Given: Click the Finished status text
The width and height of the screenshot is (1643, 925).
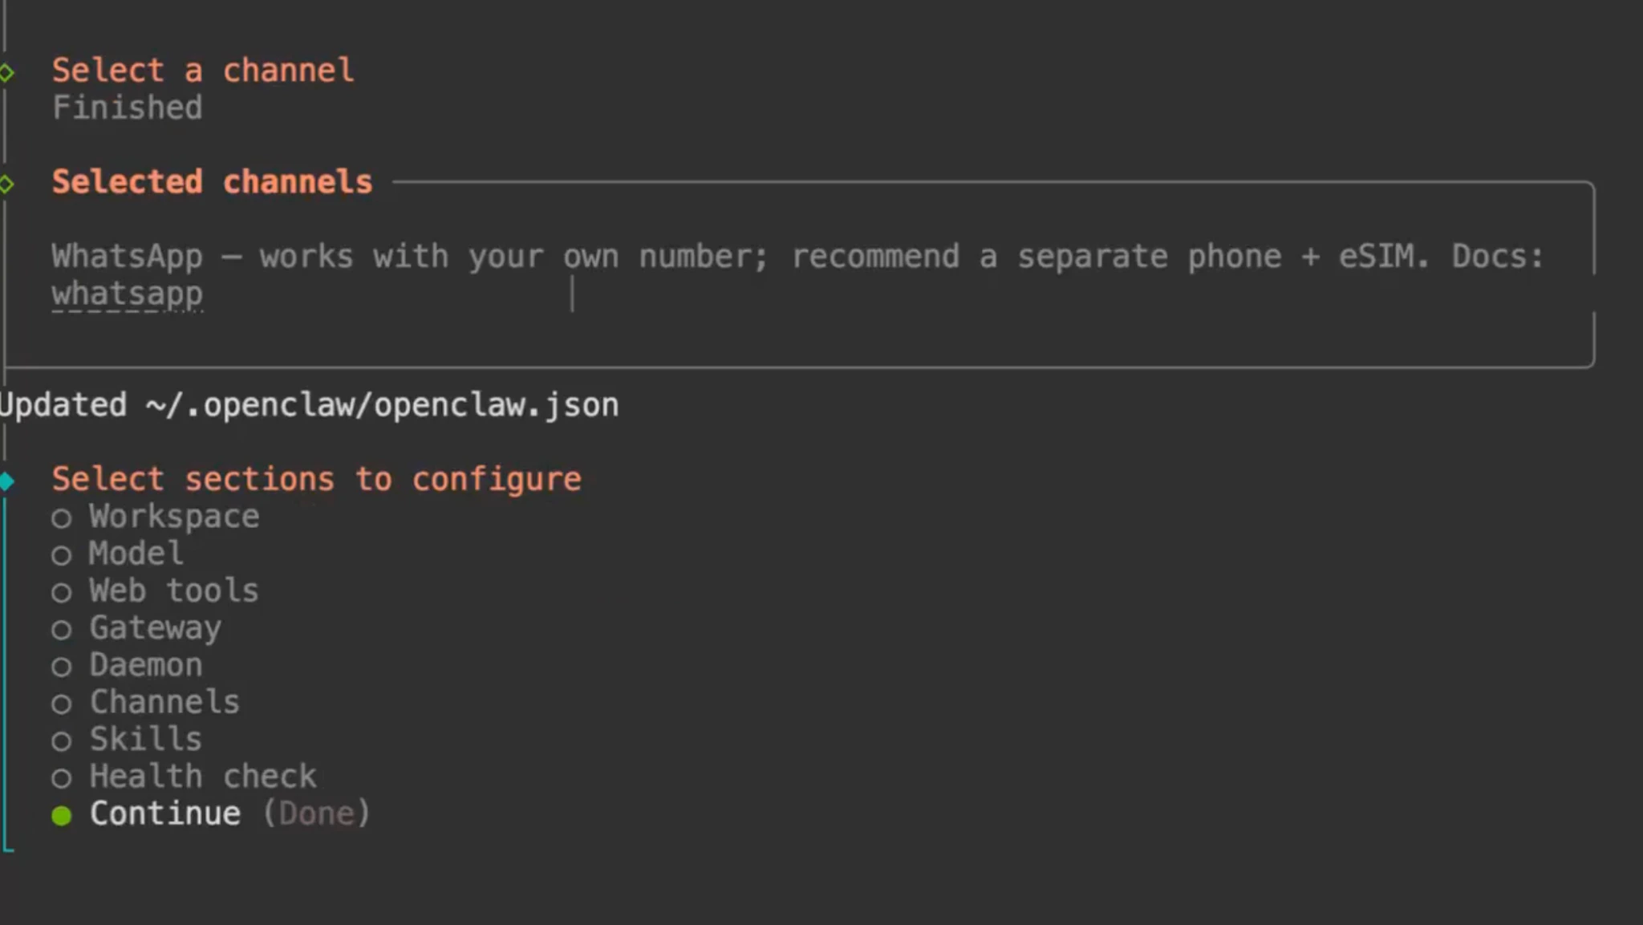Looking at the screenshot, I should pyautogui.click(x=127, y=108).
